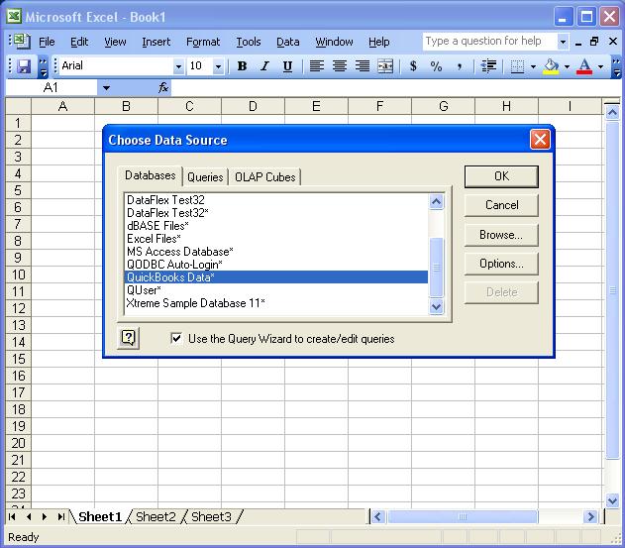Go to next sheet tab arrow
Image resolution: width=625 pixels, height=548 pixels.
click(45, 517)
